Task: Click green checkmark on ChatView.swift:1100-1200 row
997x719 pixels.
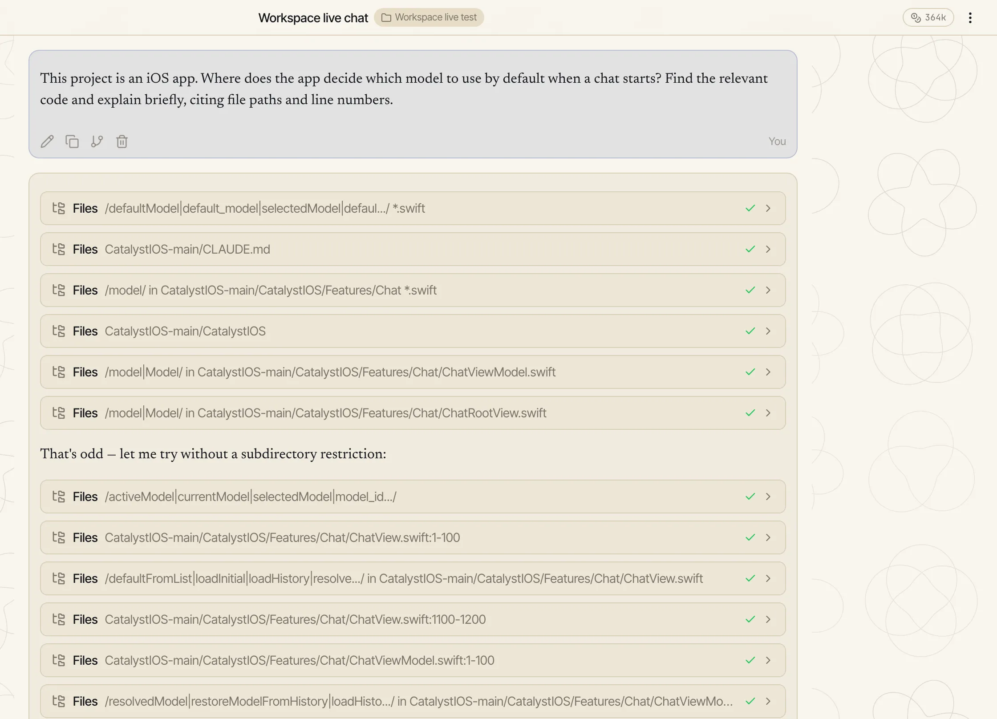Action: [x=750, y=619]
